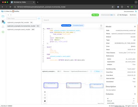Zoom in on the lineage graph
Screen dimensions: 138x107
click(x=45, y=92)
